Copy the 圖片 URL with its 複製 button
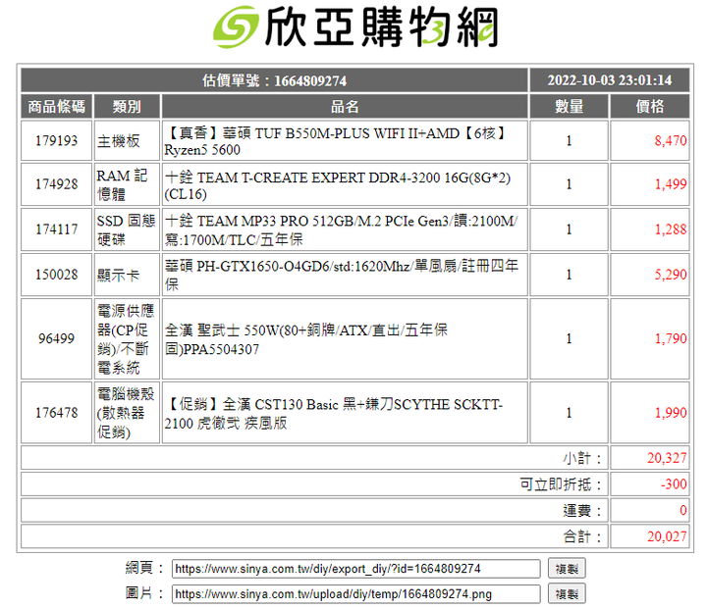This screenshot has height=609, width=707. [567, 593]
